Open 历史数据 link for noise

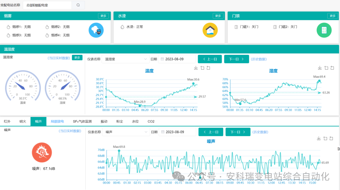260,132
